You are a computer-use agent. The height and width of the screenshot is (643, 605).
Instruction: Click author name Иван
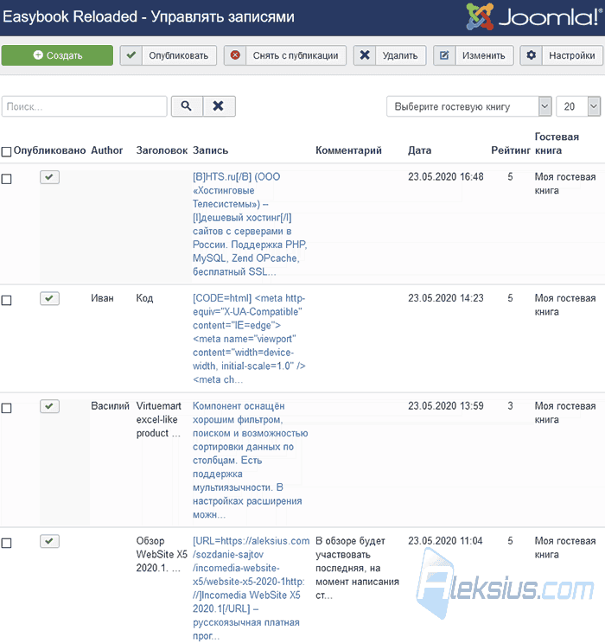point(102,298)
